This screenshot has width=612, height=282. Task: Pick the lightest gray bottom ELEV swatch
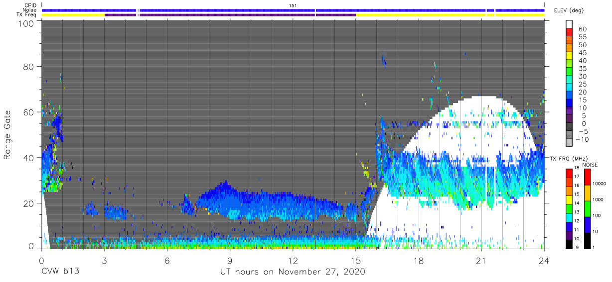click(x=569, y=142)
